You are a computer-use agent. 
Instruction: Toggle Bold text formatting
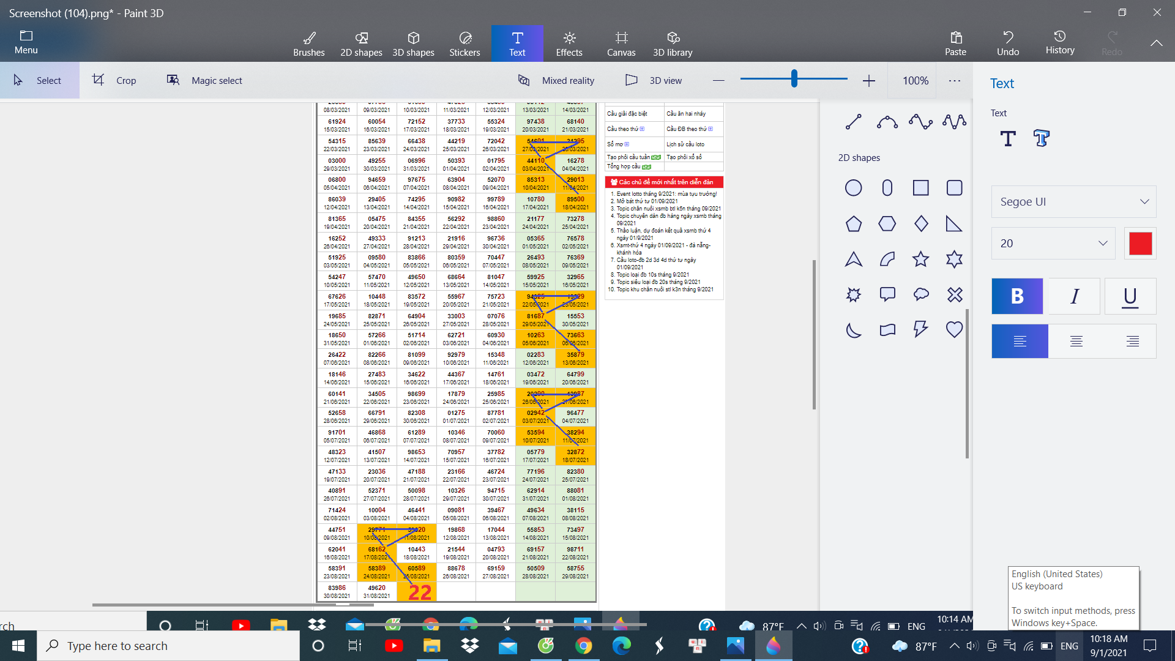click(1017, 296)
